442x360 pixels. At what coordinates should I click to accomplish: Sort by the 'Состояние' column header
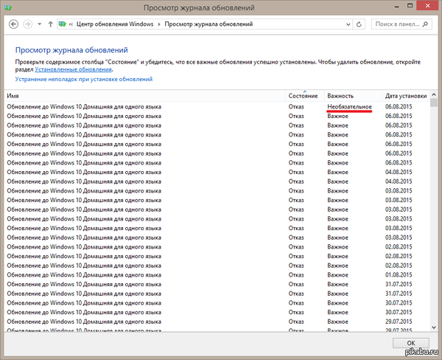(304, 96)
